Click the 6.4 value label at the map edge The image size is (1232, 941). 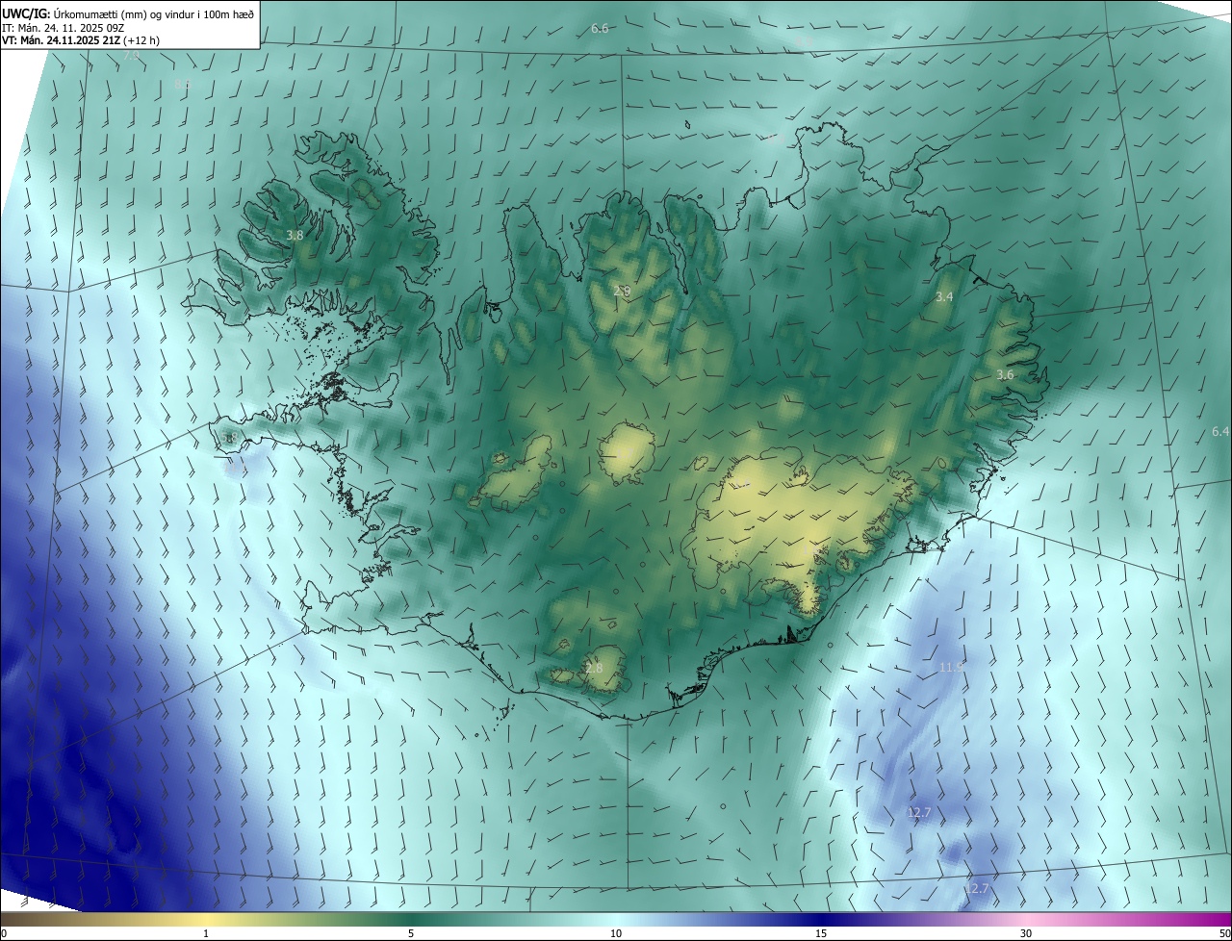pos(1220,431)
